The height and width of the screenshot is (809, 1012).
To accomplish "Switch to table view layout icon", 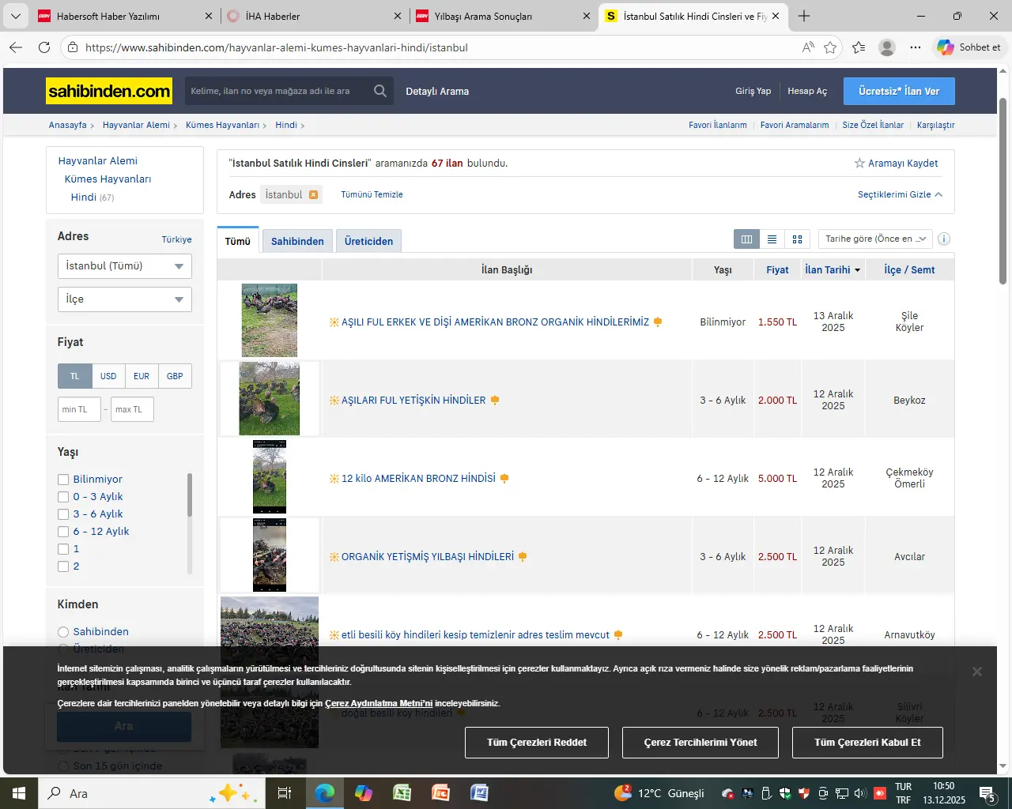I will tap(746, 239).
